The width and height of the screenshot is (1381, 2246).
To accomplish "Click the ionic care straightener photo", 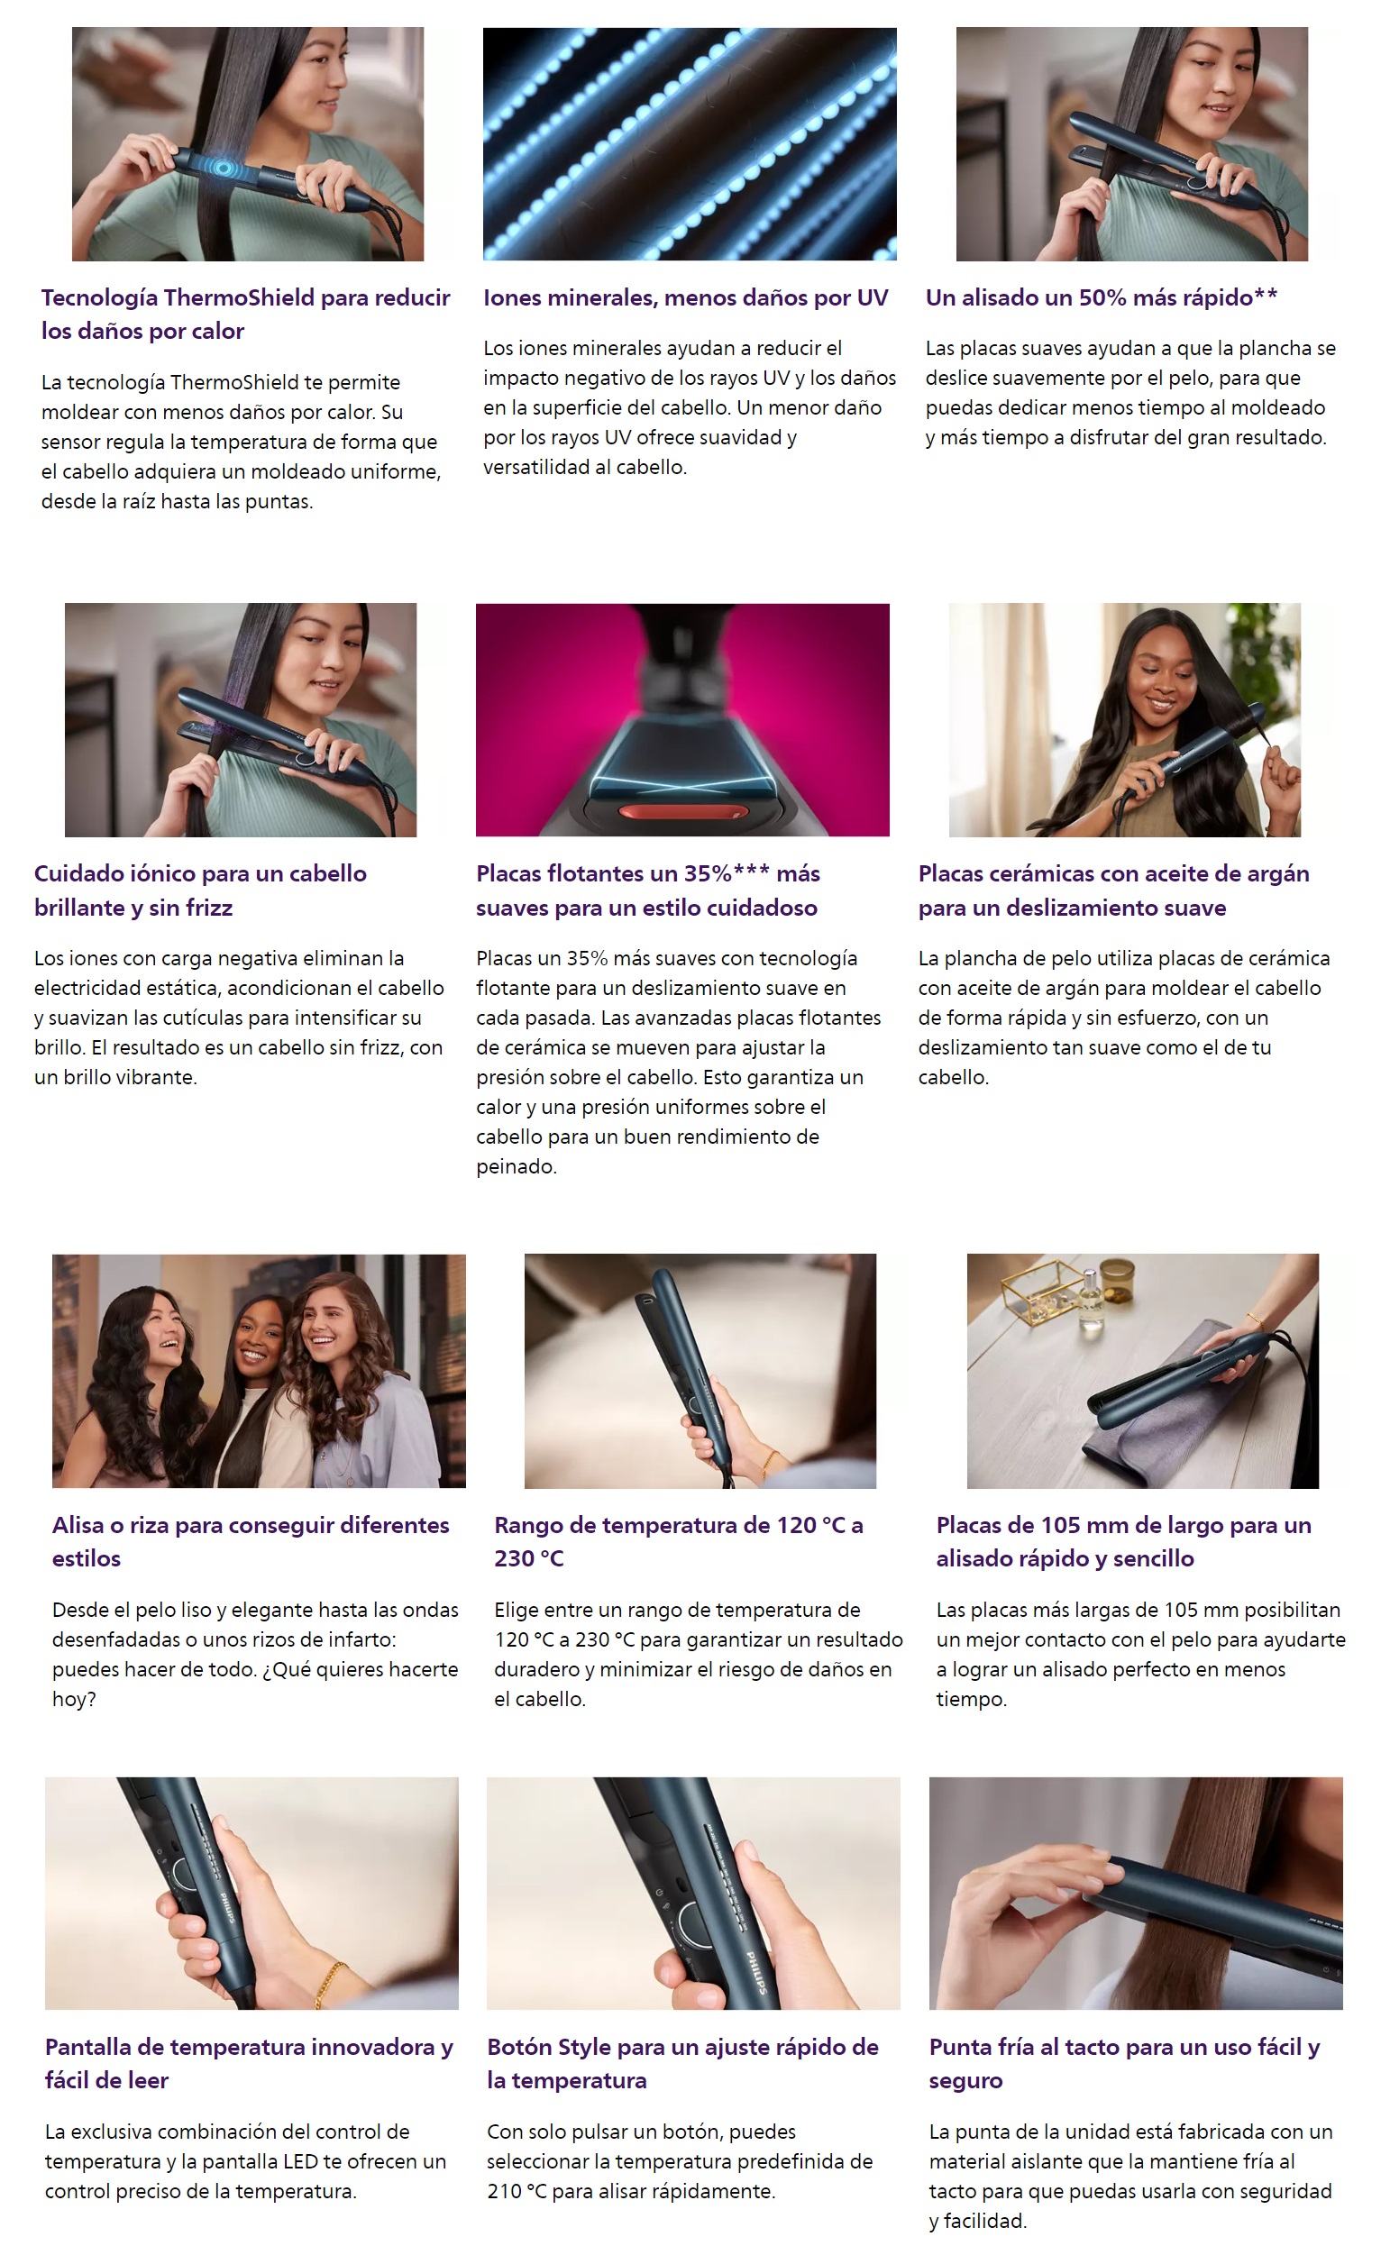I will coord(240,719).
